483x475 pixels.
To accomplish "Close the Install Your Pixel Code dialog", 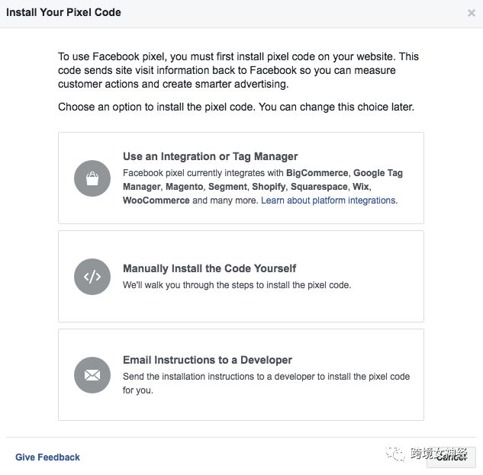I will tap(471, 13).
